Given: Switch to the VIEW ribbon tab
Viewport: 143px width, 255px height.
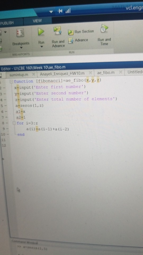Looking at the screenshot, I should click(37, 21).
